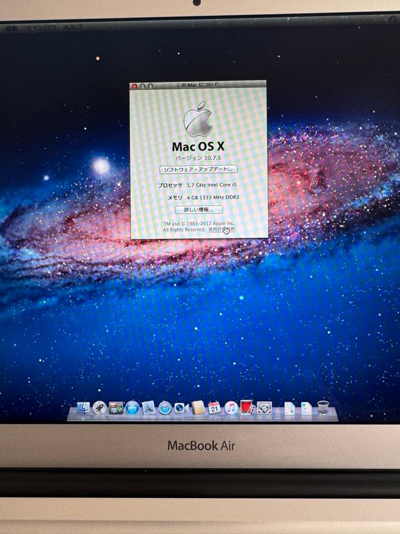Image resolution: width=400 pixels, height=534 pixels.
Task: Click the バージョン 10.7.5 version text
Action: click(x=199, y=158)
